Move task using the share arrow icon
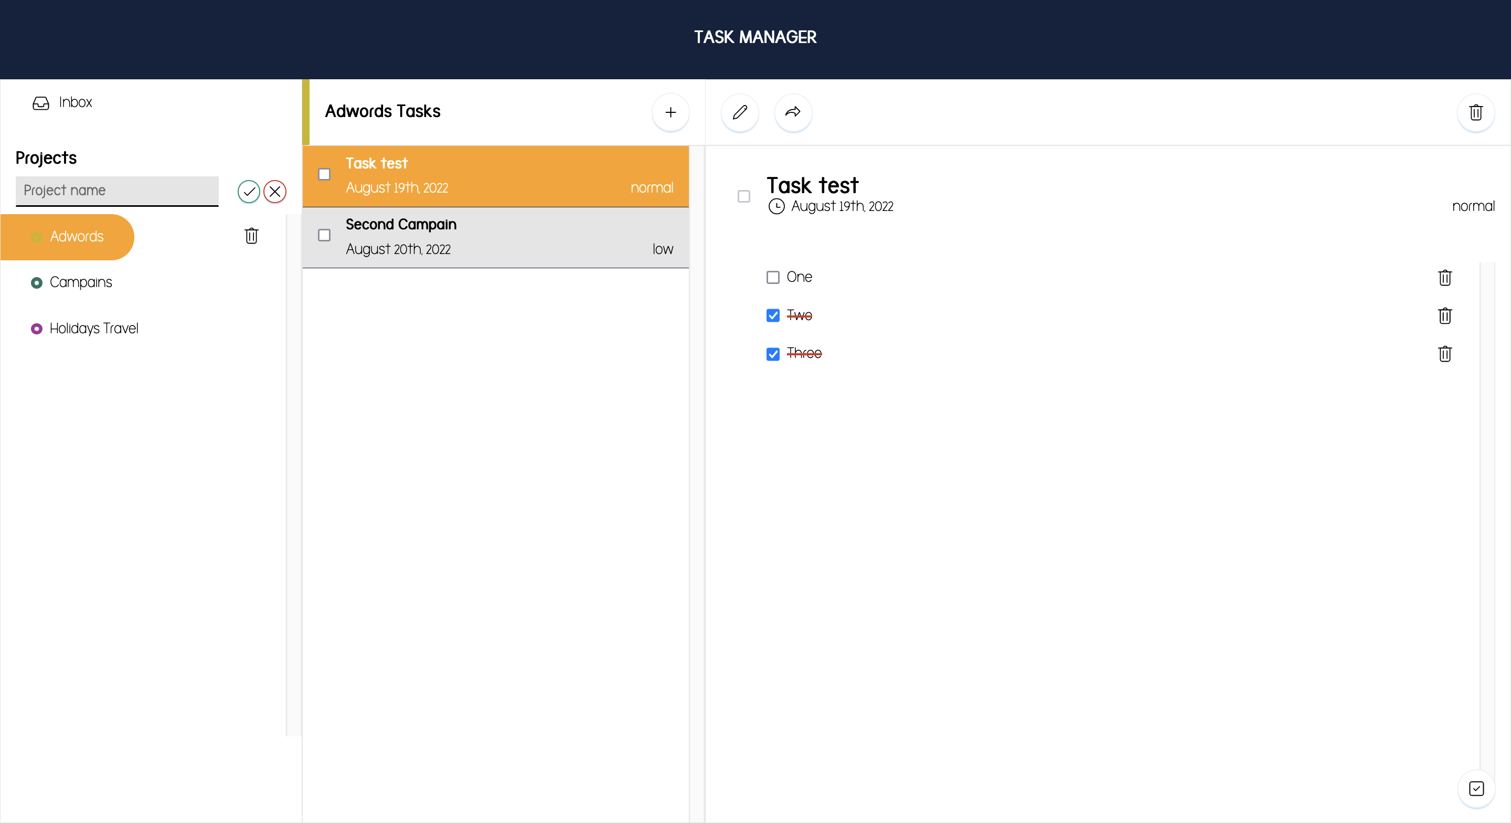The height and width of the screenshot is (823, 1511). point(793,112)
